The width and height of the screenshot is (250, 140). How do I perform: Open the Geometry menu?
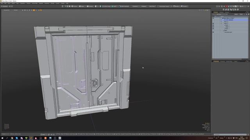[23, 3]
